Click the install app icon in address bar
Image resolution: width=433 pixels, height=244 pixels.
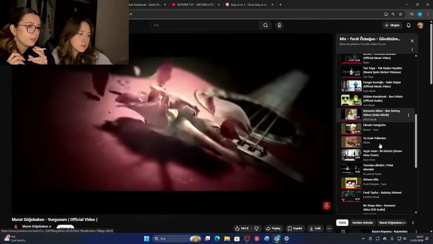[386, 14]
